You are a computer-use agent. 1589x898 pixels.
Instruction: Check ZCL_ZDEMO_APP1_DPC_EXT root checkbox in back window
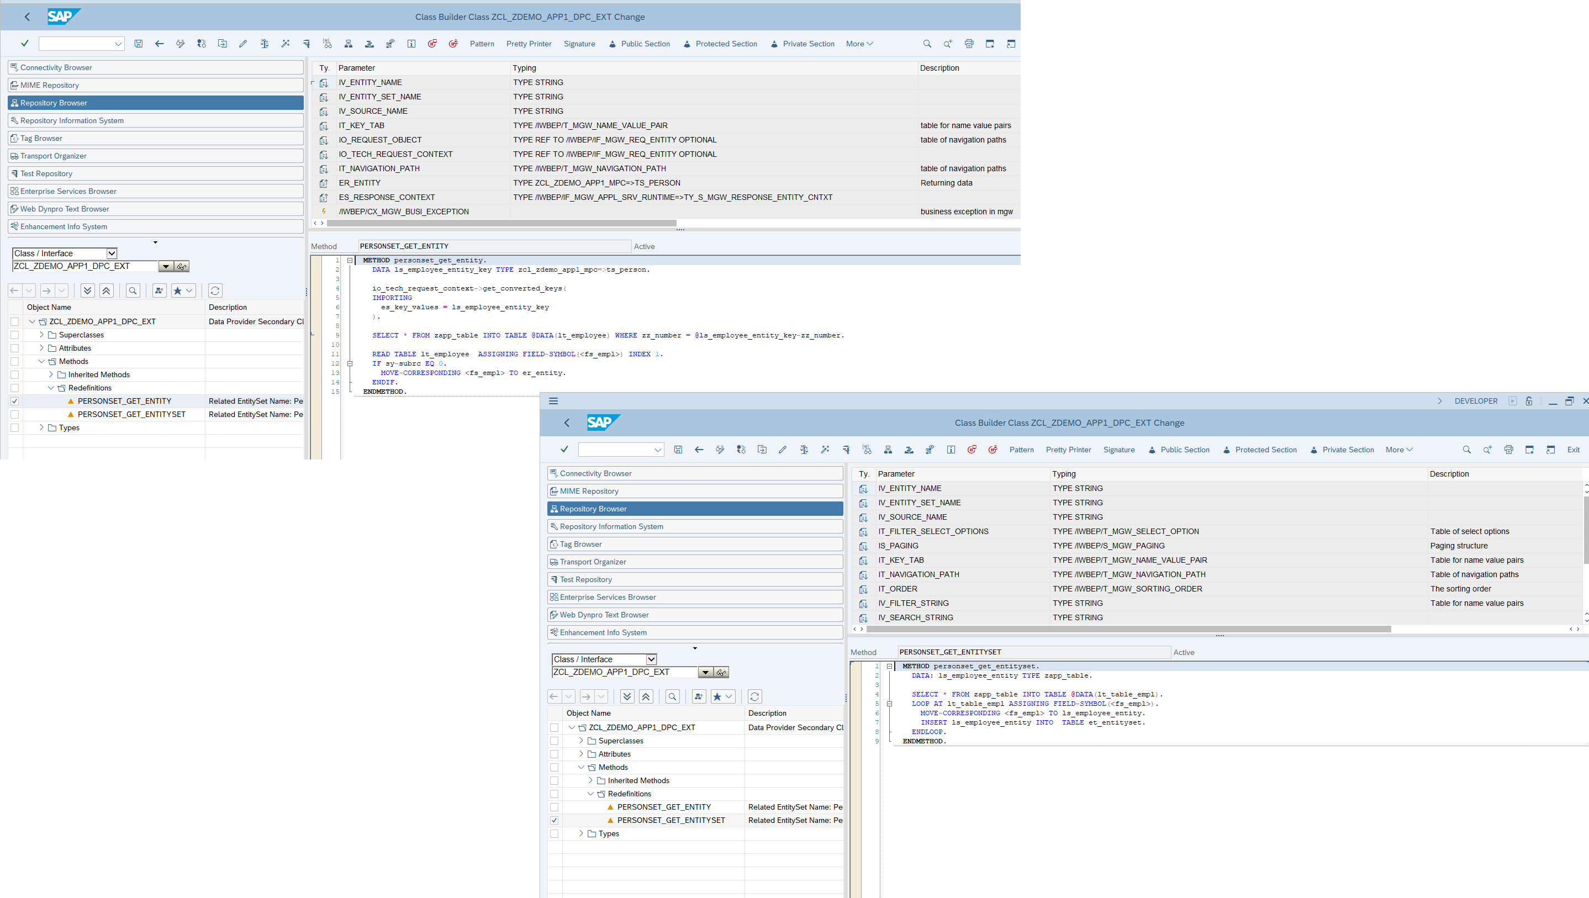pos(15,321)
